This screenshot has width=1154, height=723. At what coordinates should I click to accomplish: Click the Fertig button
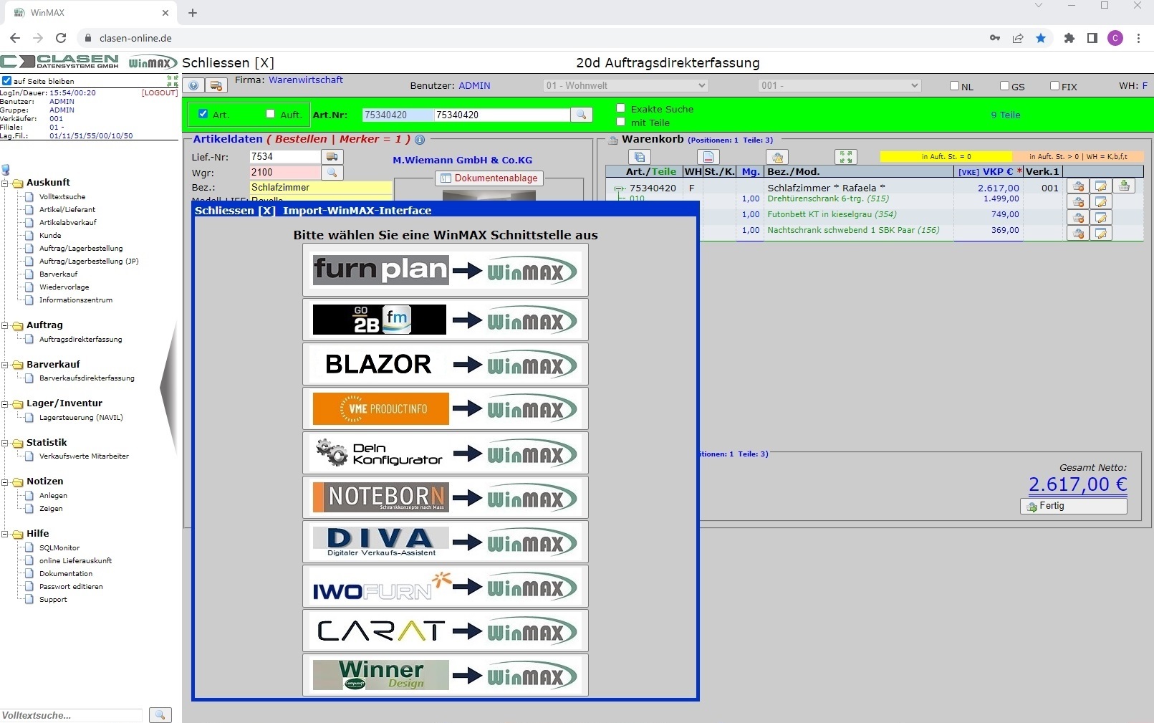[1073, 506]
